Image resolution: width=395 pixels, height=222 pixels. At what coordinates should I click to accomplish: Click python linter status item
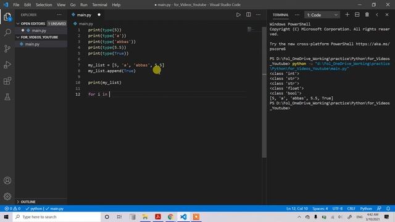(x=35, y=208)
